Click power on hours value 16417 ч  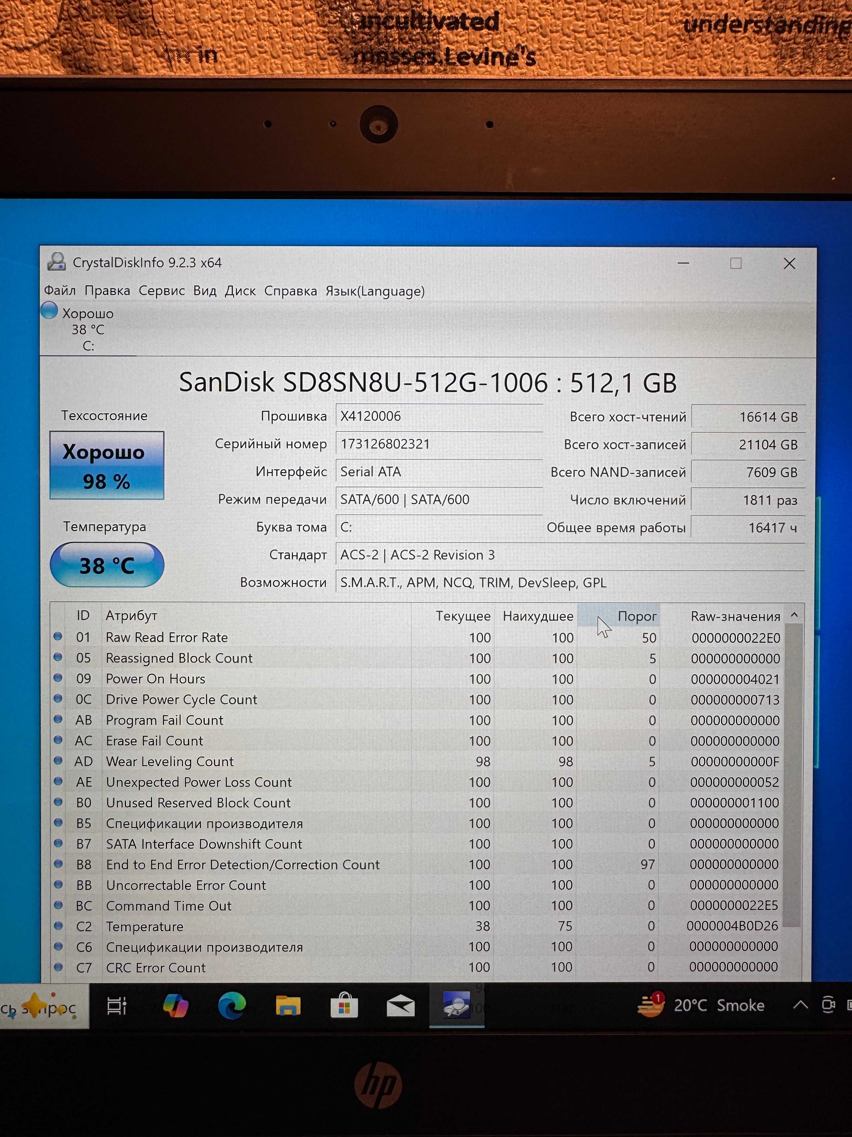point(748,528)
